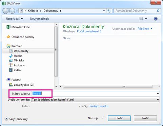Viewport: 163px width, 126px height.
Task: Open the Usporiadať dropdown menu
Action: point(15,19)
